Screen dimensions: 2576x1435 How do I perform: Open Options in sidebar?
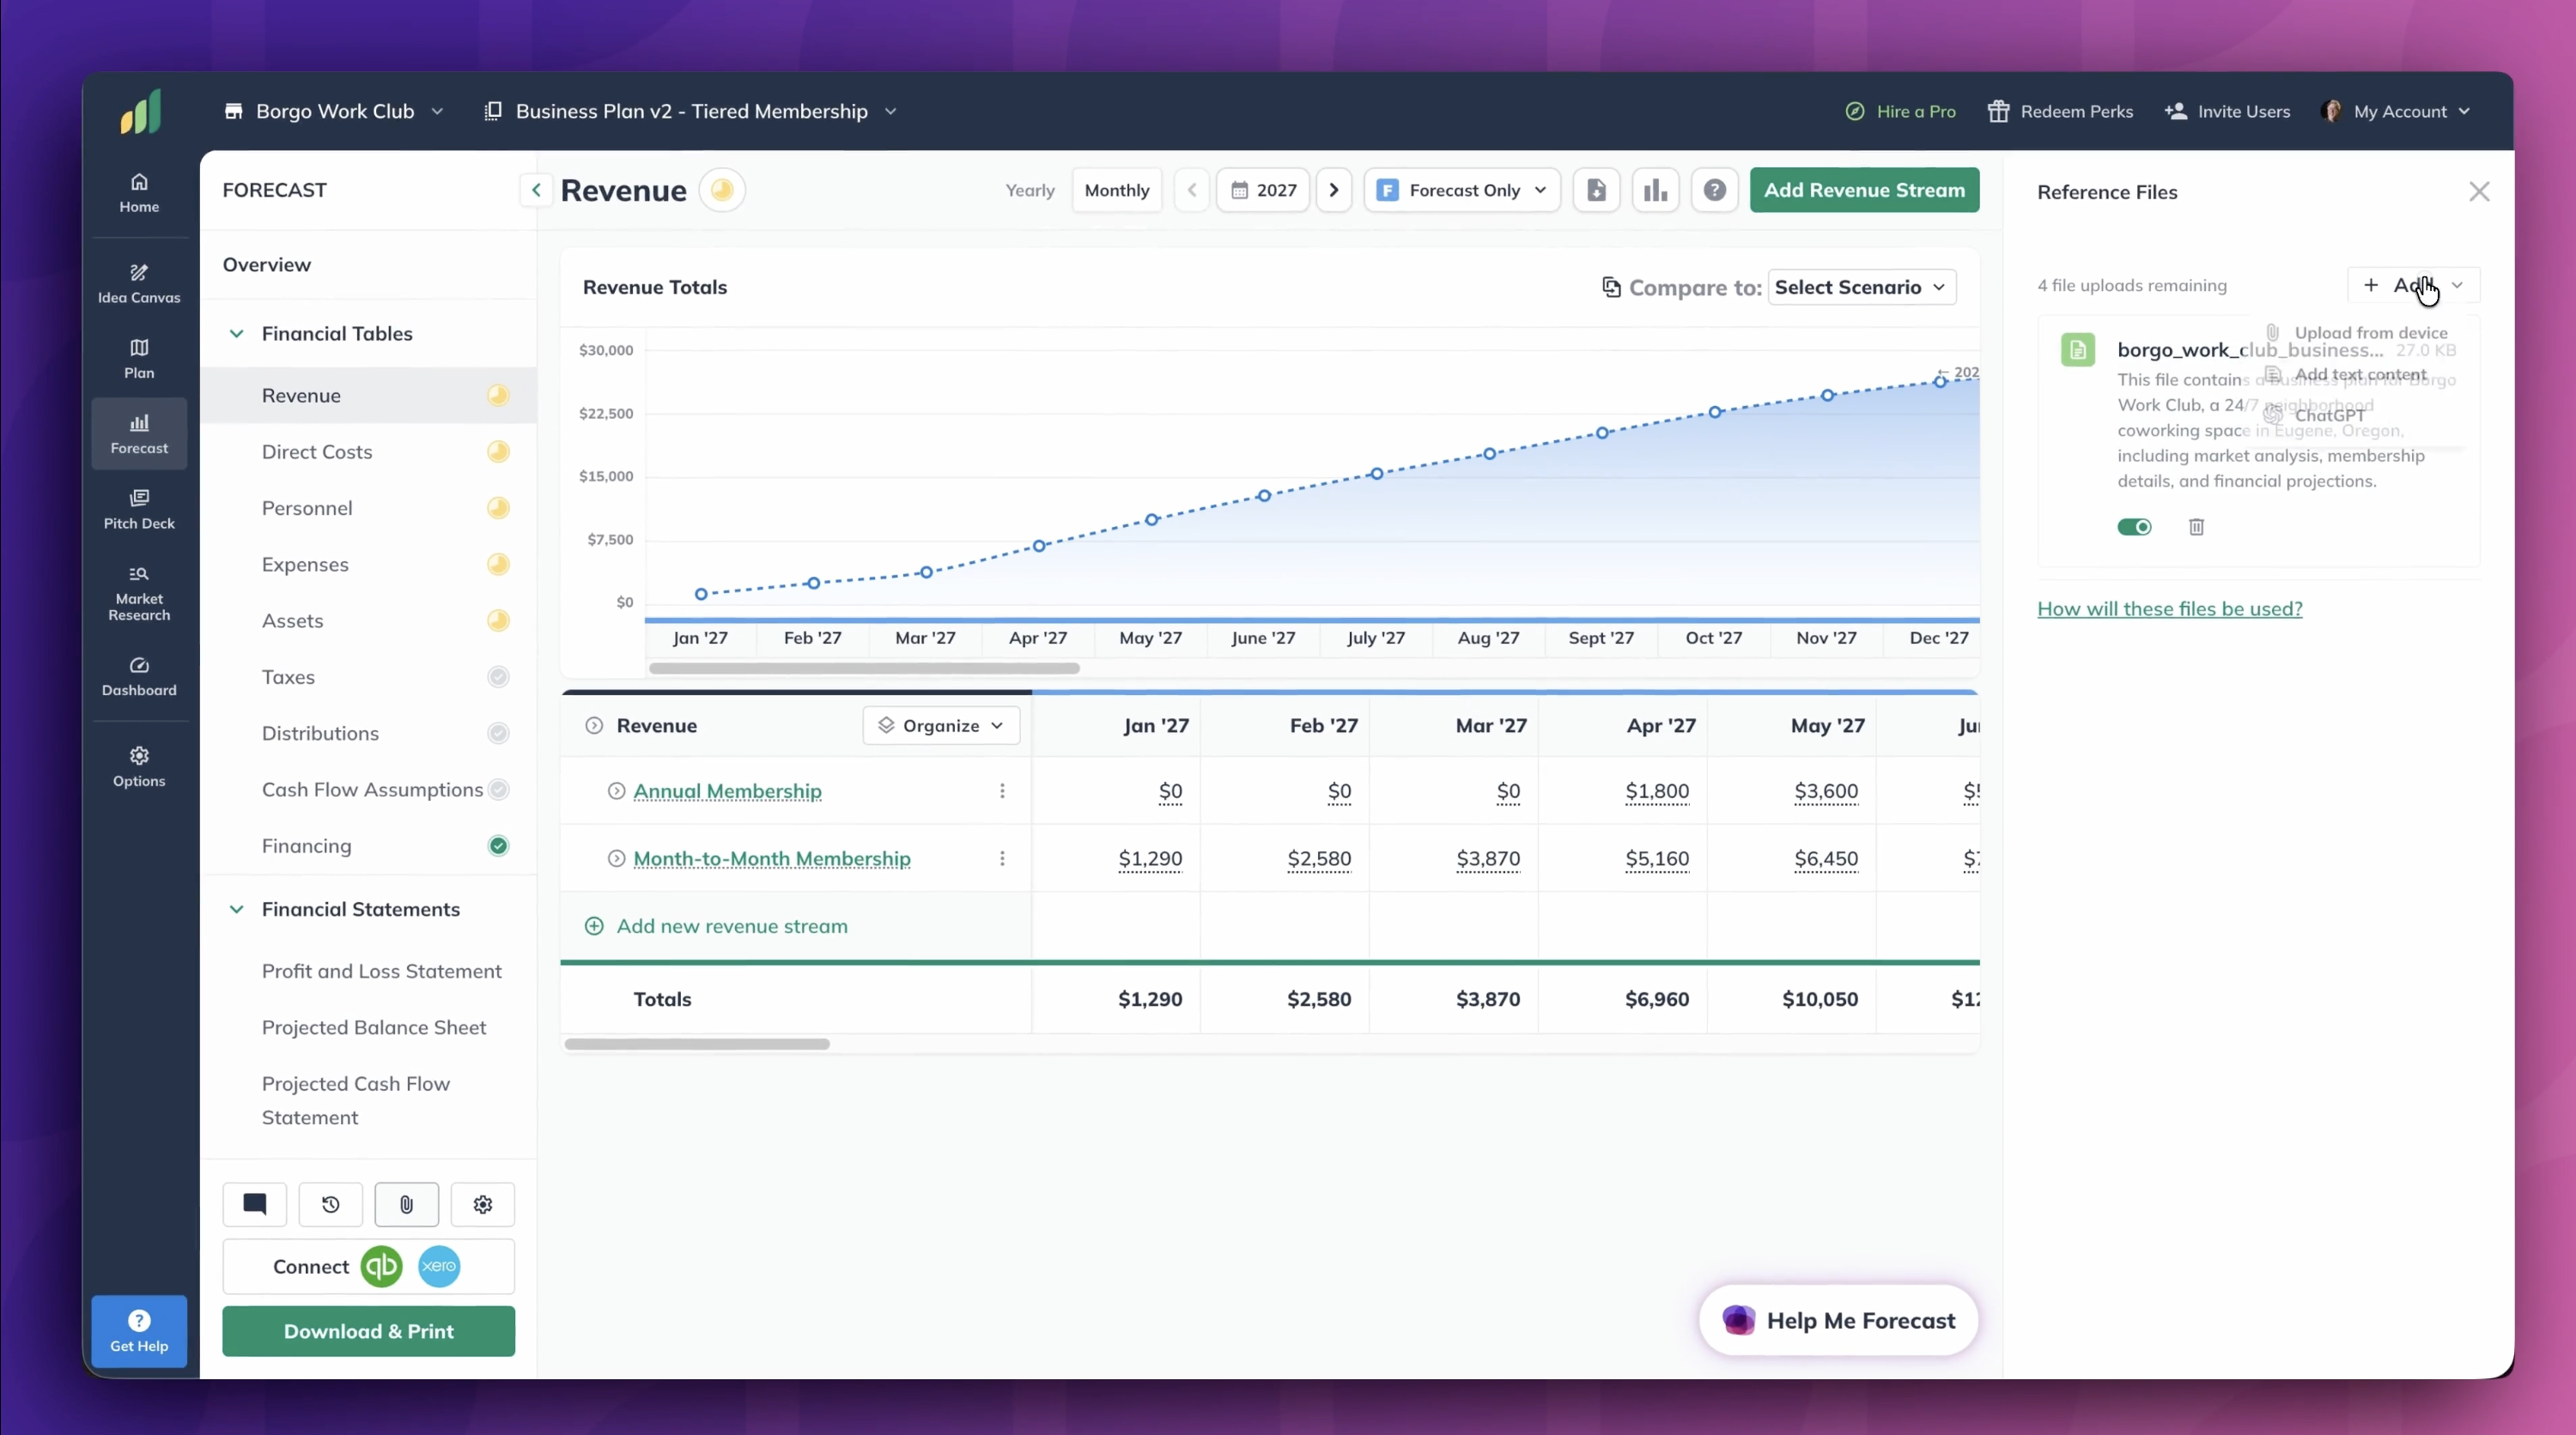click(139, 767)
